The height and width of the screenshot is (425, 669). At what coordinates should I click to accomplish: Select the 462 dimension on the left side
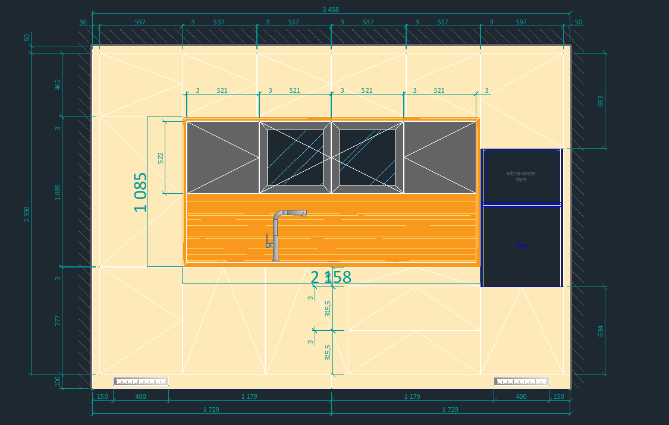point(58,84)
